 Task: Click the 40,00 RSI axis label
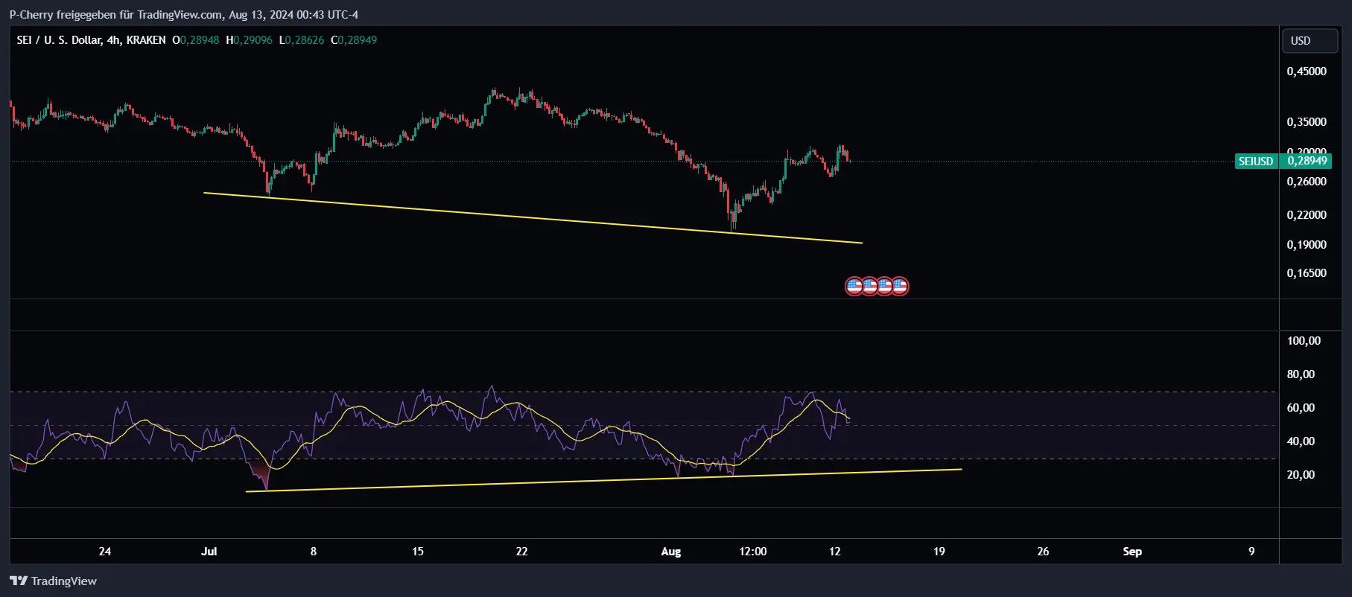[1301, 441]
